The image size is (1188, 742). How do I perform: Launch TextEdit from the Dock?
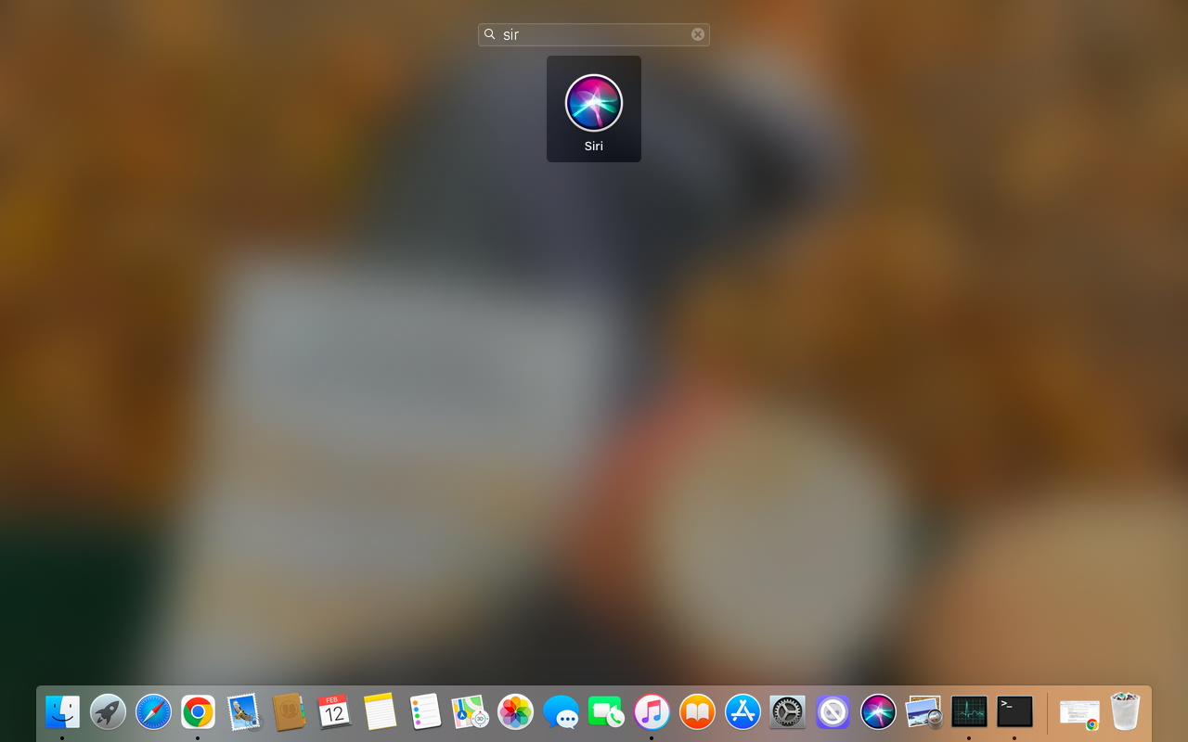click(379, 712)
